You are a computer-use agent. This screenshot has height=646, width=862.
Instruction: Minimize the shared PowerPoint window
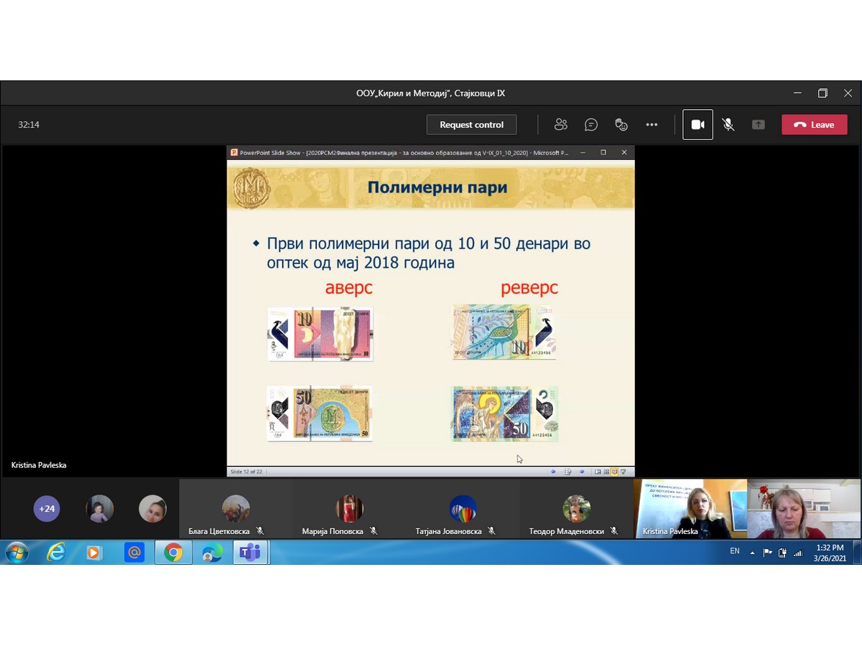click(583, 152)
